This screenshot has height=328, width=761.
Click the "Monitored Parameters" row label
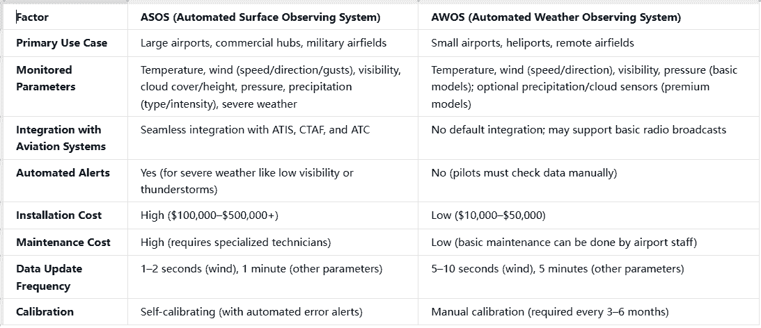click(45, 79)
